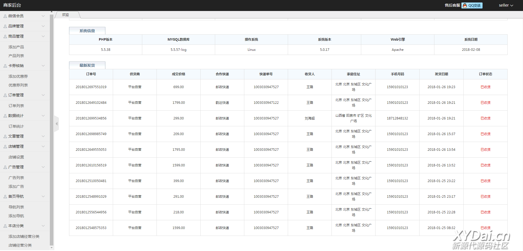The width and height of the screenshot is (523, 251).
Task: Open the seller account dropdown
Action: [x=506, y=5]
